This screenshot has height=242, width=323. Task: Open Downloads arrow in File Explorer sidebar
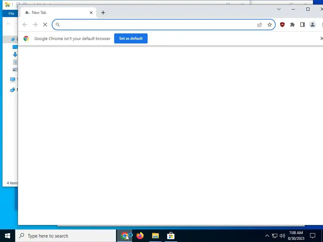pos(15,55)
